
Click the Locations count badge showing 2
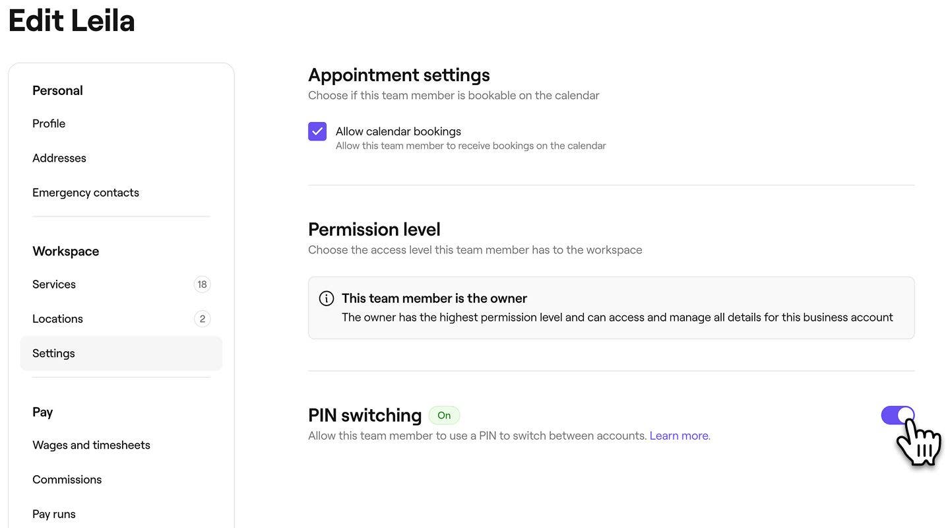click(202, 319)
